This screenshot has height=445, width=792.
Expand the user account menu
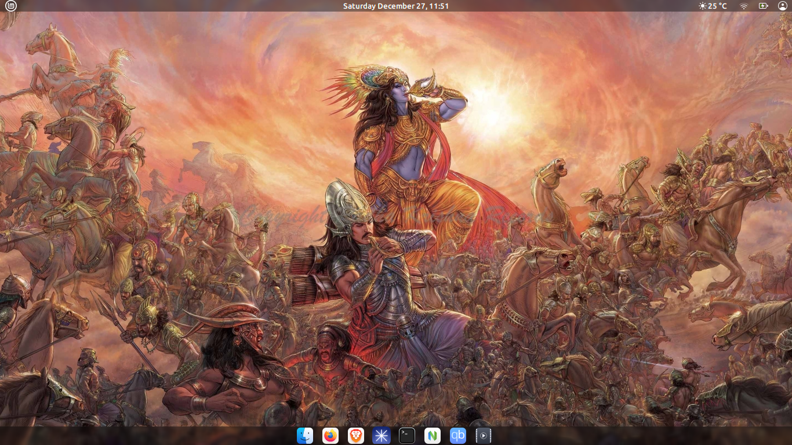click(782, 6)
